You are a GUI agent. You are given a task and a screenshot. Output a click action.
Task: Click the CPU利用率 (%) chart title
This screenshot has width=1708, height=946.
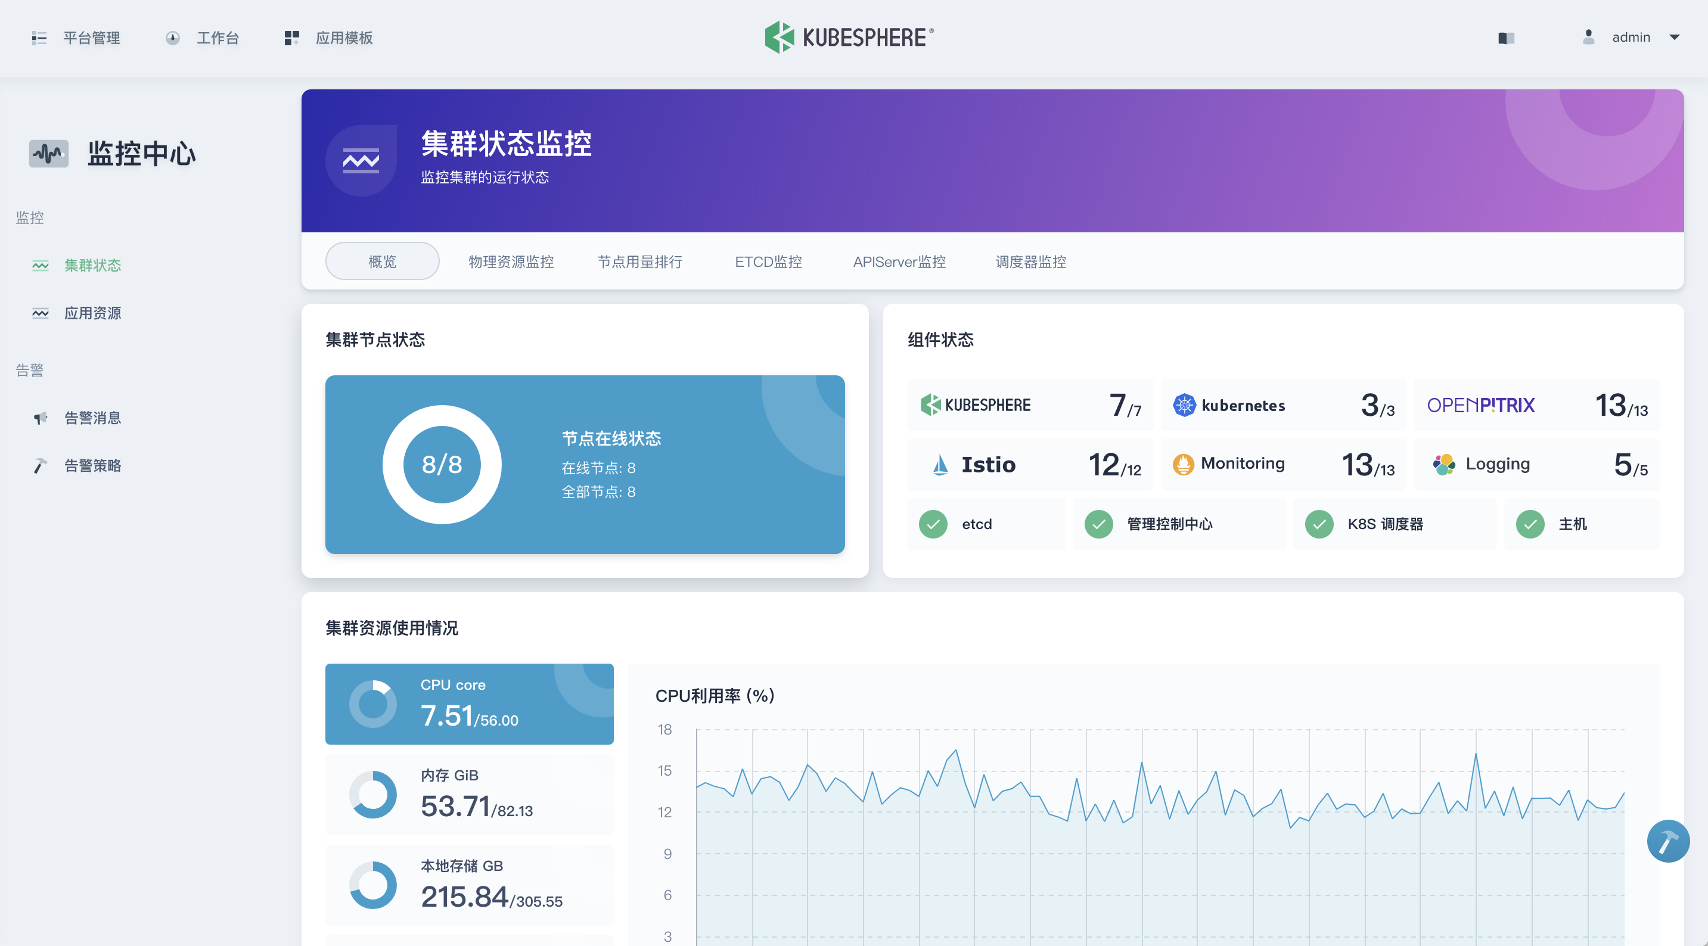point(715,695)
